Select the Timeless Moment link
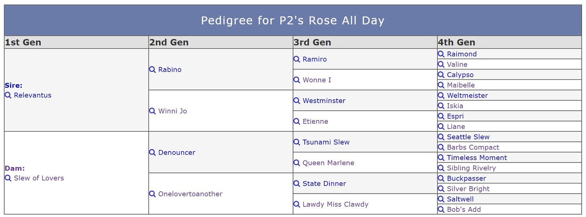Viewport: 586px width, 217px height. click(x=477, y=158)
